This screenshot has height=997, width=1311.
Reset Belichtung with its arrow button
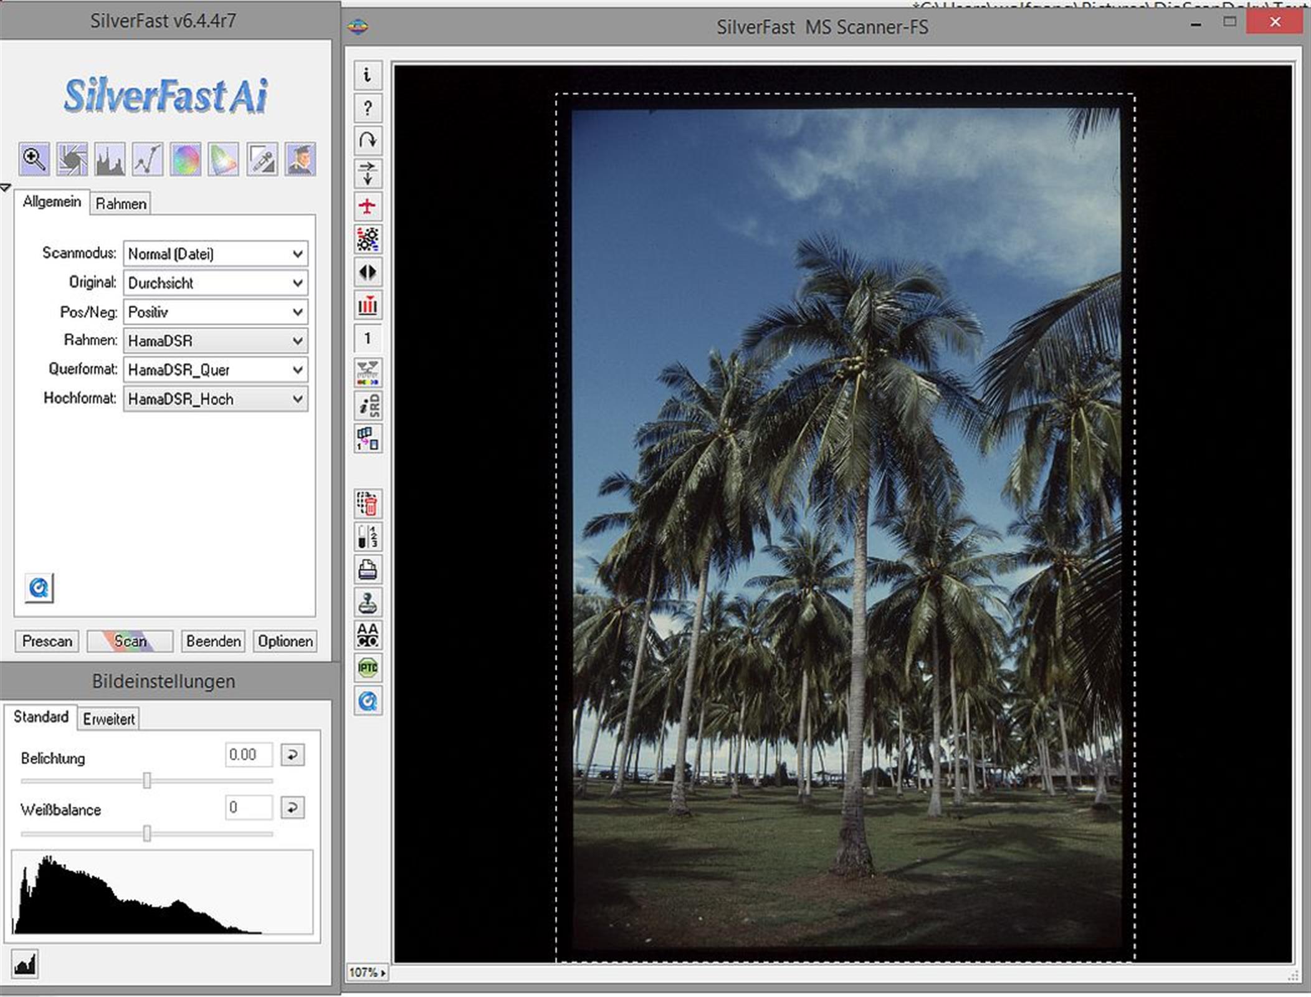coord(292,755)
